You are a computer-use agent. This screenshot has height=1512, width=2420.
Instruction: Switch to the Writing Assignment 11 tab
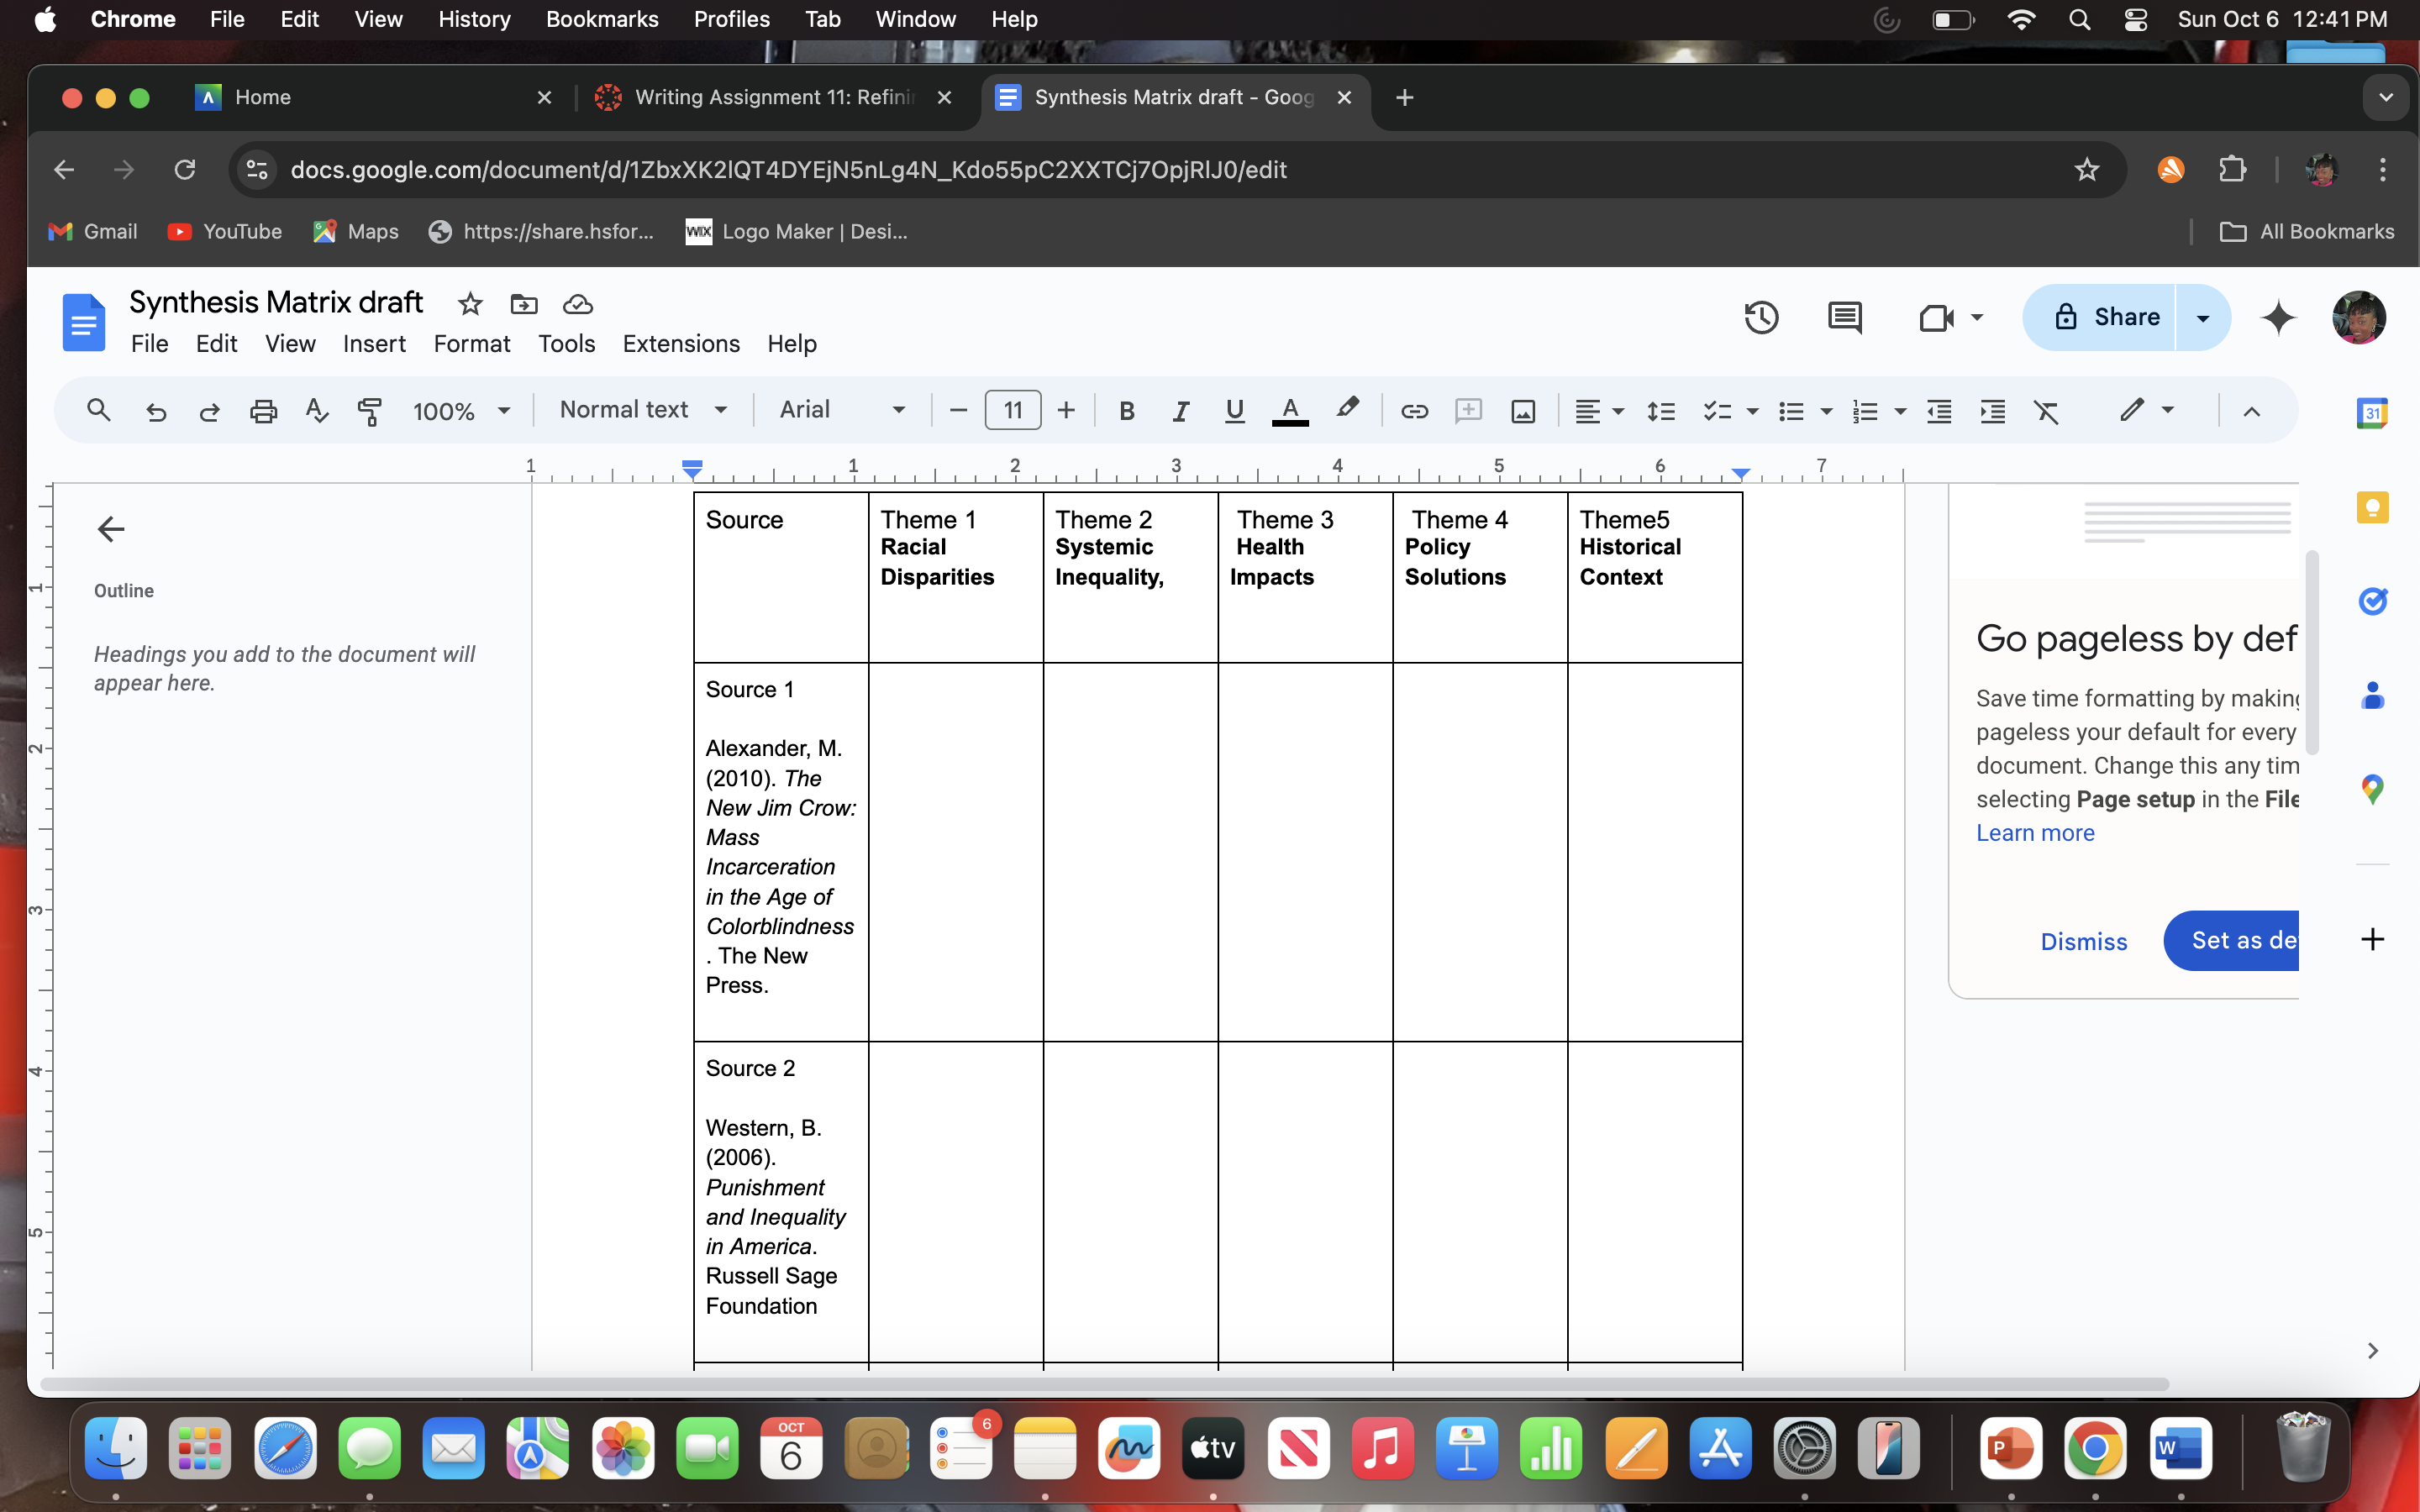click(770, 97)
